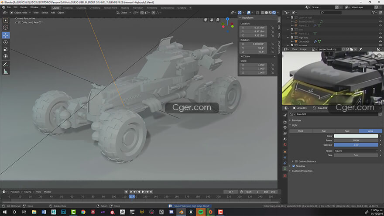This screenshot has width=384, height=216.
Task: Open the Playback dropdown in timeline
Action: 16,192
